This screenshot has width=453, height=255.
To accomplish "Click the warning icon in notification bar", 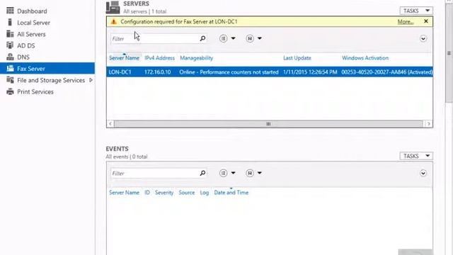I will (x=114, y=22).
